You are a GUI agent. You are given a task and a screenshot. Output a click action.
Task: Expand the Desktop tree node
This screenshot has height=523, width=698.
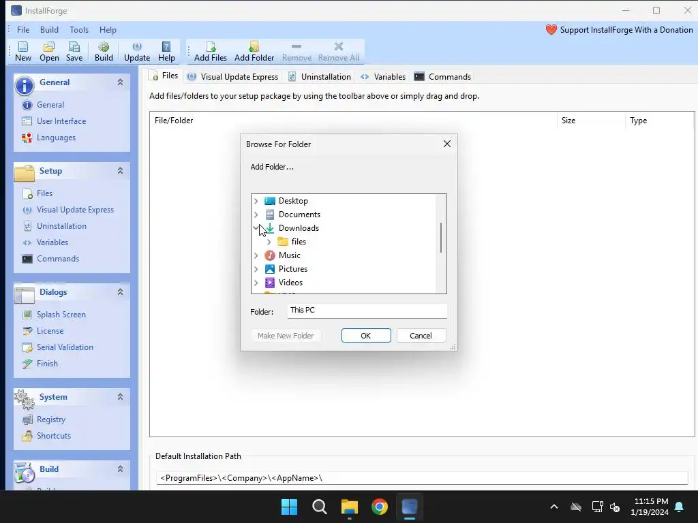[256, 201]
